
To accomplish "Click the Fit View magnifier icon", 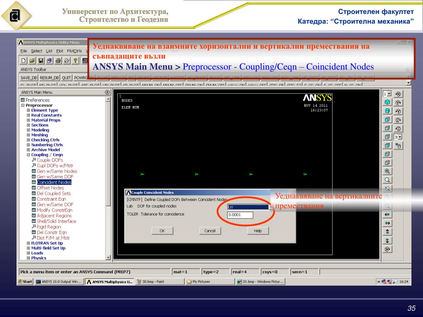I will pos(387,171).
